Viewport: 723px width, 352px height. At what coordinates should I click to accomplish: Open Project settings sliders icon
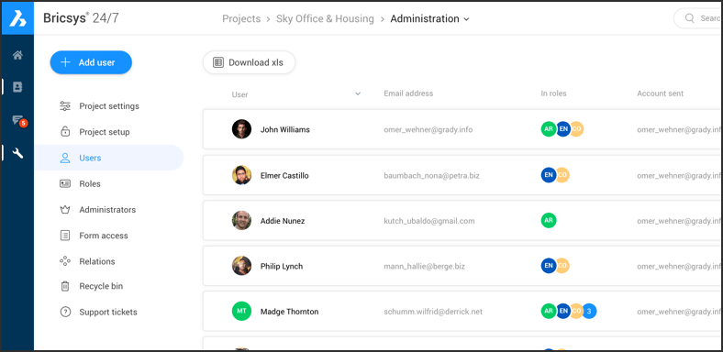[x=65, y=106]
